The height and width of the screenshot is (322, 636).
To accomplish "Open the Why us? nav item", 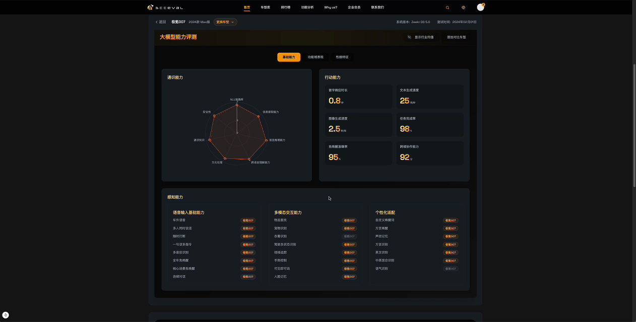I will 331,8.
